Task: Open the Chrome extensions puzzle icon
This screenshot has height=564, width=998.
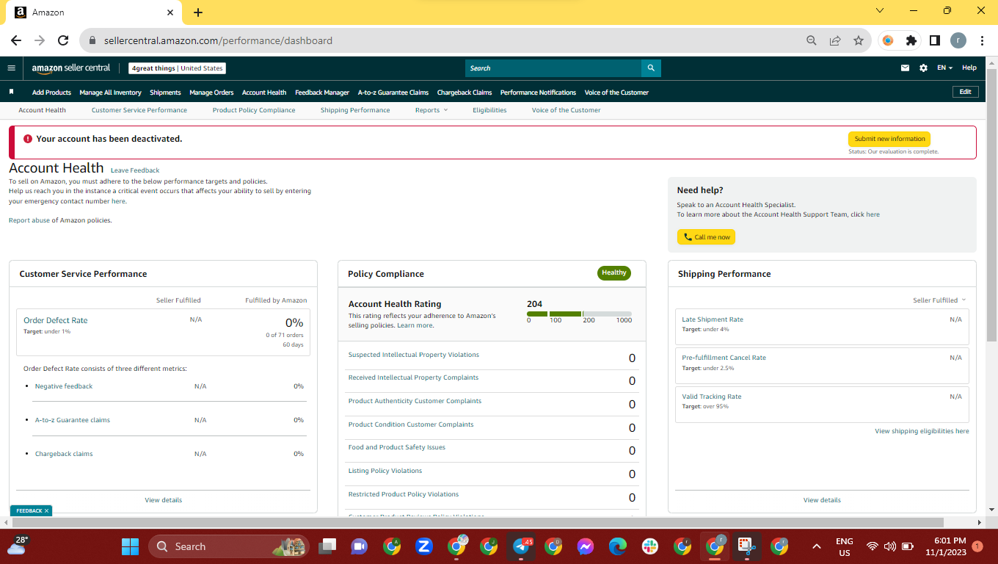Action: [x=911, y=40]
